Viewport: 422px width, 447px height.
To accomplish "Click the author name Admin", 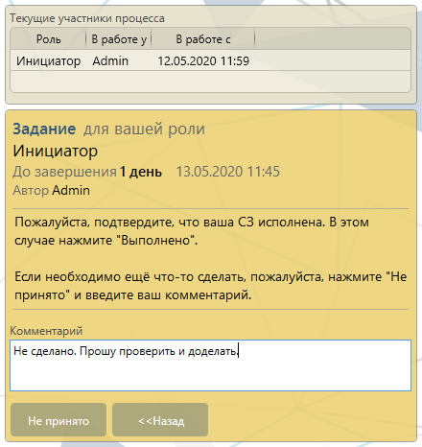I will (x=71, y=190).
